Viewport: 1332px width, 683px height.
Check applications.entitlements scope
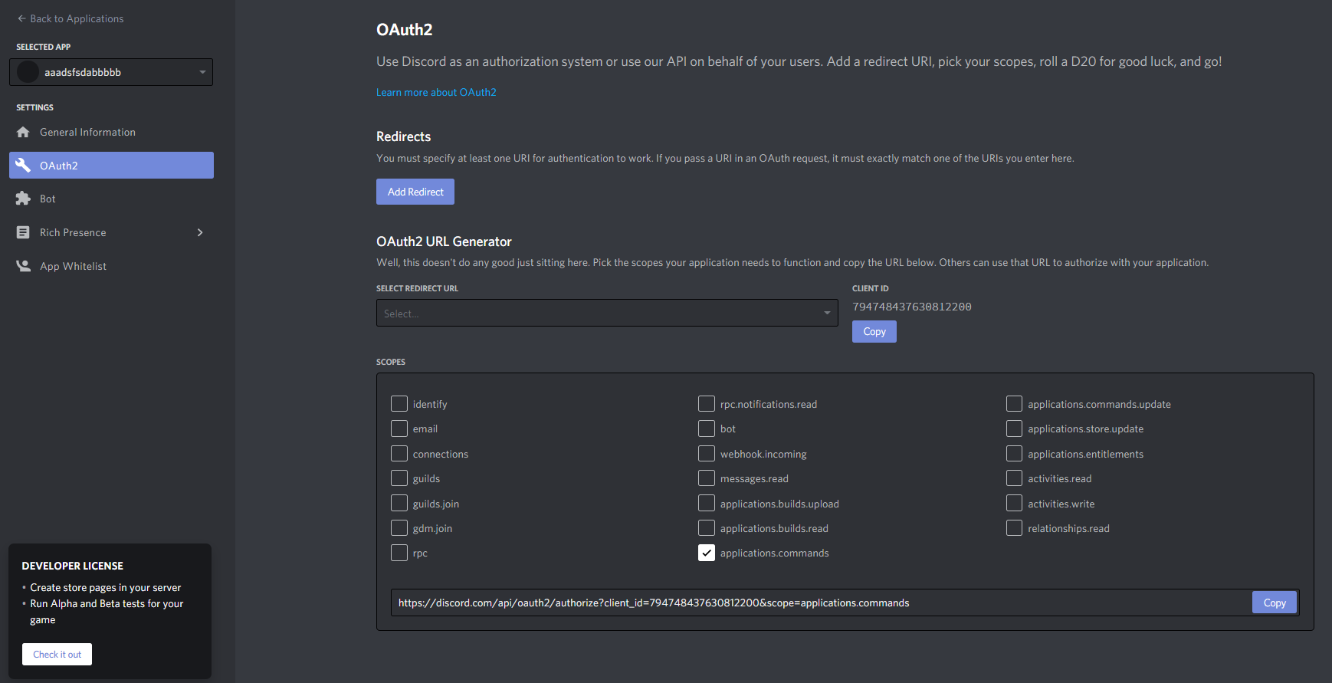point(1014,454)
